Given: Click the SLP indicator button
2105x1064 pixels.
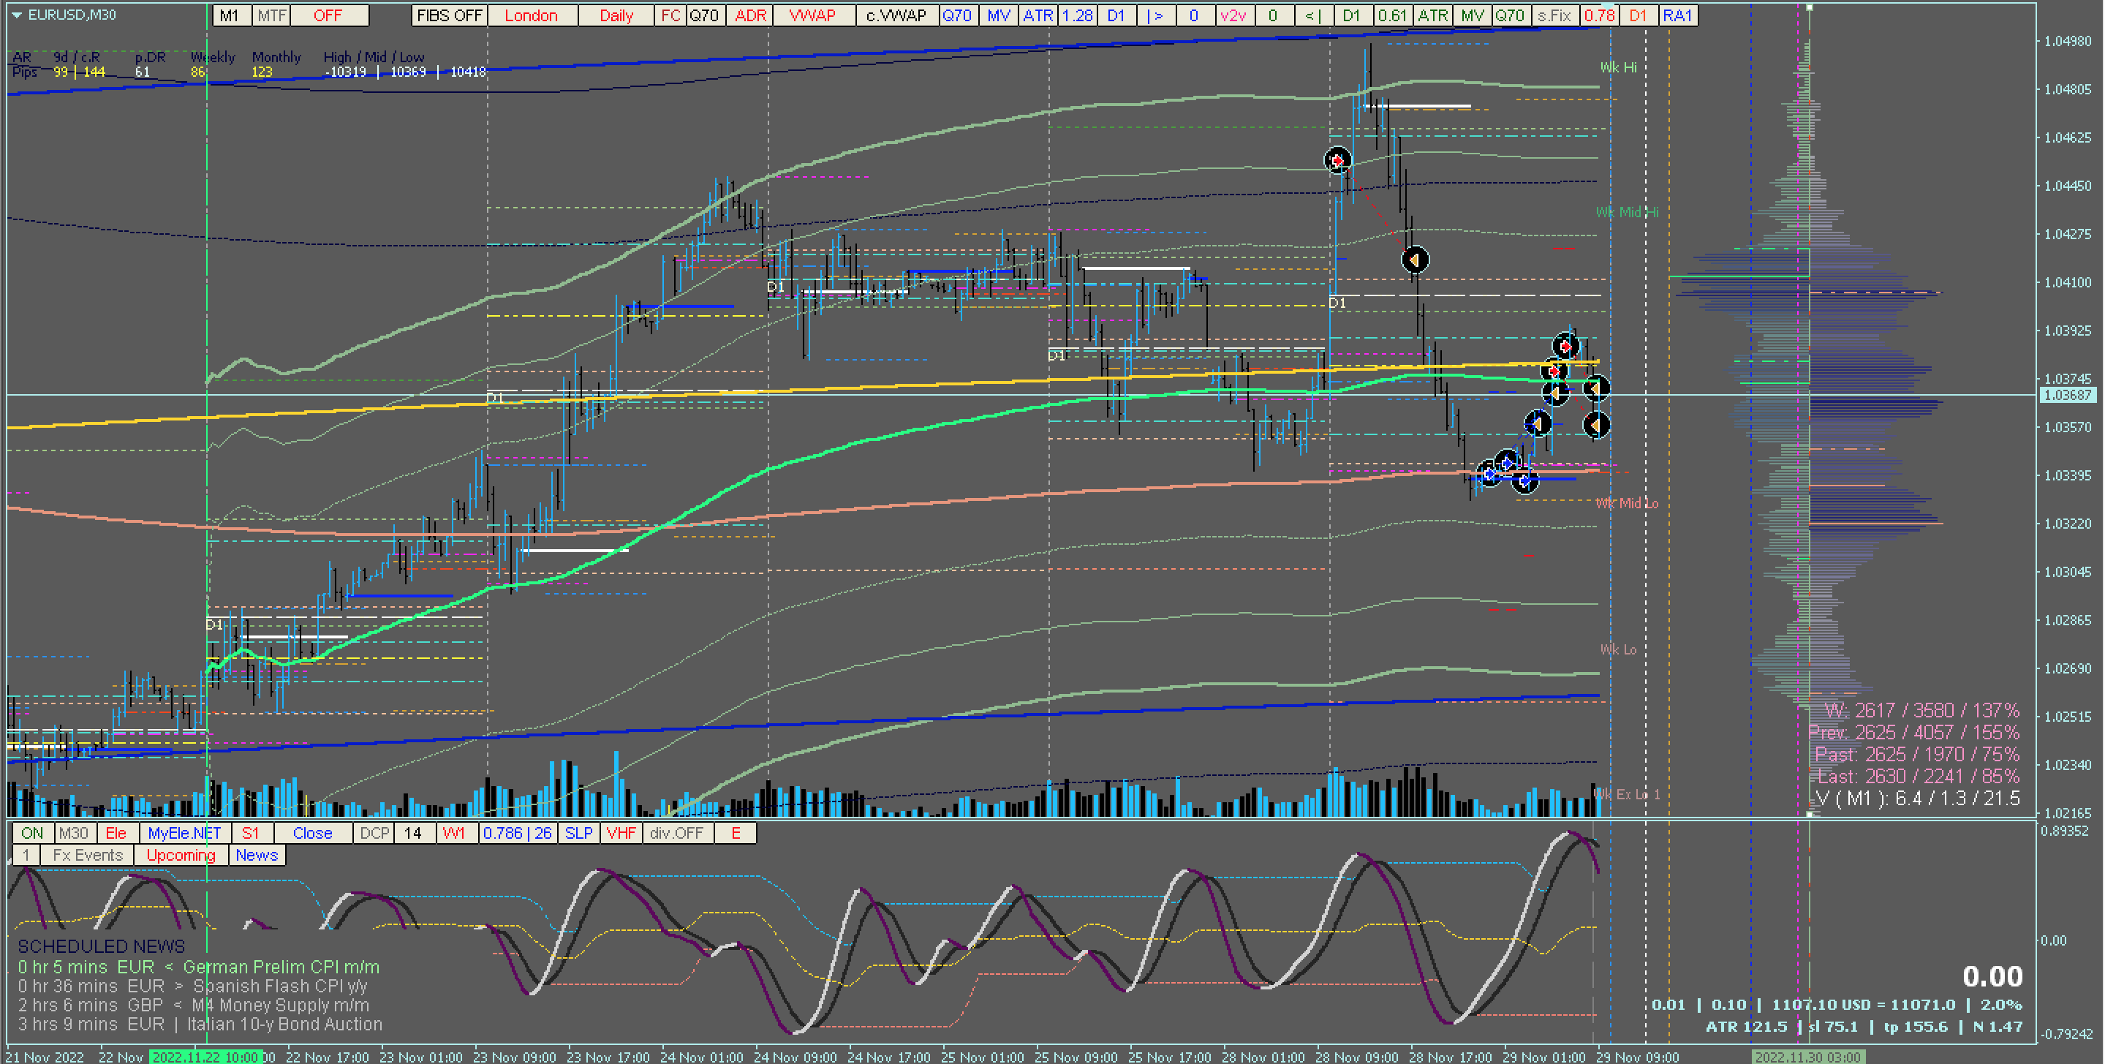Looking at the screenshot, I should [578, 834].
